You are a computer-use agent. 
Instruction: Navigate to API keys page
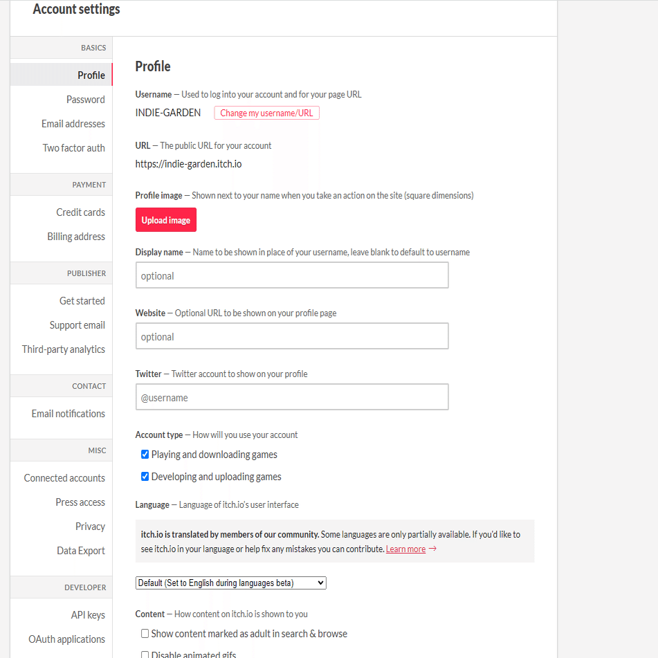(88, 615)
